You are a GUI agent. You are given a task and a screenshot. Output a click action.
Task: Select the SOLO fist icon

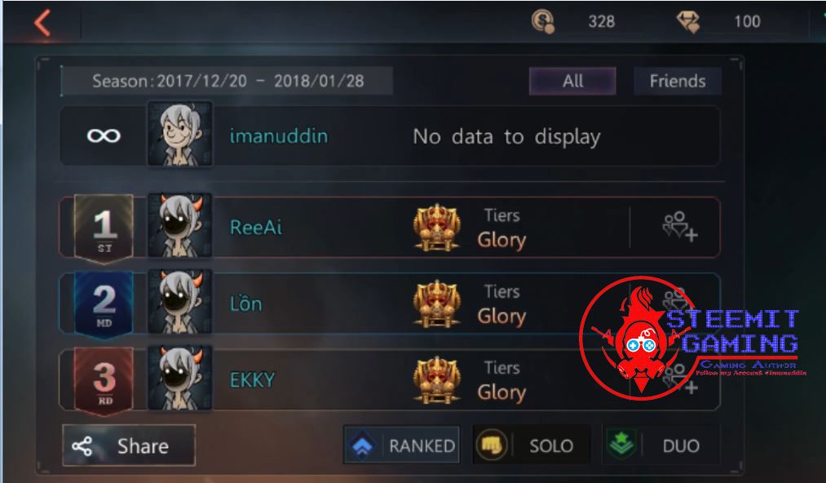pyautogui.click(x=491, y=445)
